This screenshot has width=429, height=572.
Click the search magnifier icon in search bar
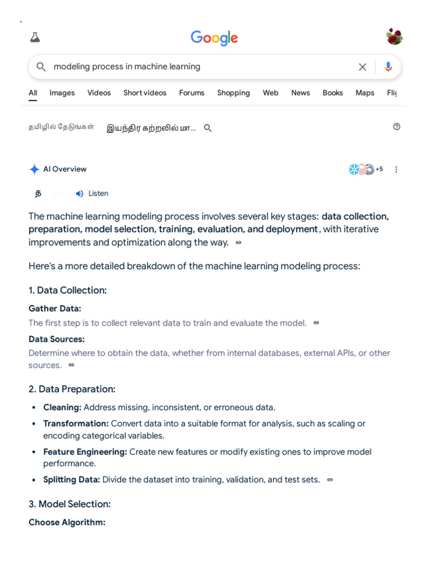41,67
